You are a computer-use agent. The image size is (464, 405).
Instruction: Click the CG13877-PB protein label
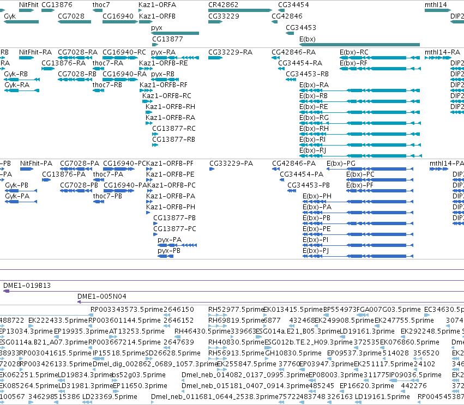pos(174,218)
